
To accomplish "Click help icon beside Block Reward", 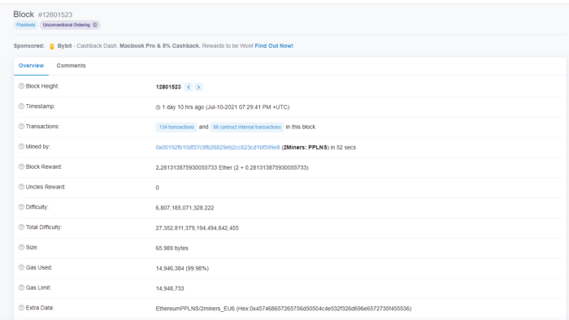I will pos(21,166).
